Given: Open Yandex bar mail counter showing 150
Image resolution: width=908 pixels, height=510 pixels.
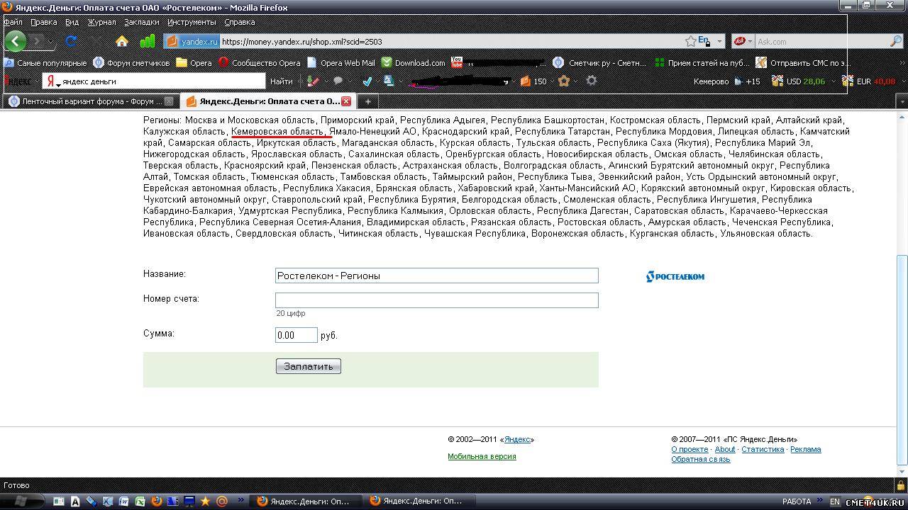Looking at the screenshot, I should (533, 81).
